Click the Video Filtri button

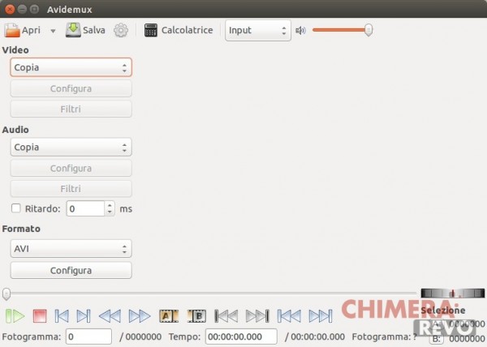pyautogui.click(x=71, y=109)
